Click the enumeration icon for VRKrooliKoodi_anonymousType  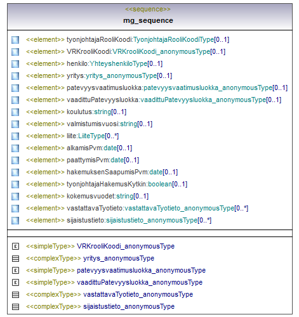point(15,247)
